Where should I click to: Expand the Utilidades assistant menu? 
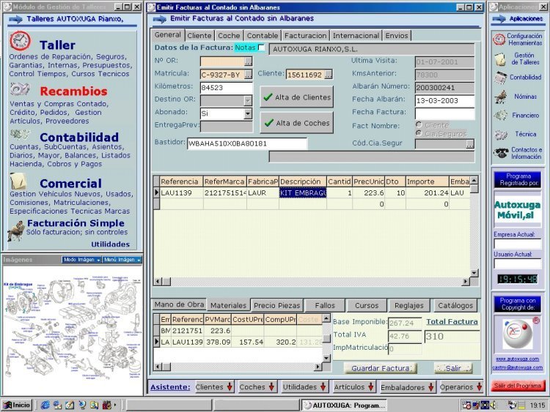(x=304, y=387)
